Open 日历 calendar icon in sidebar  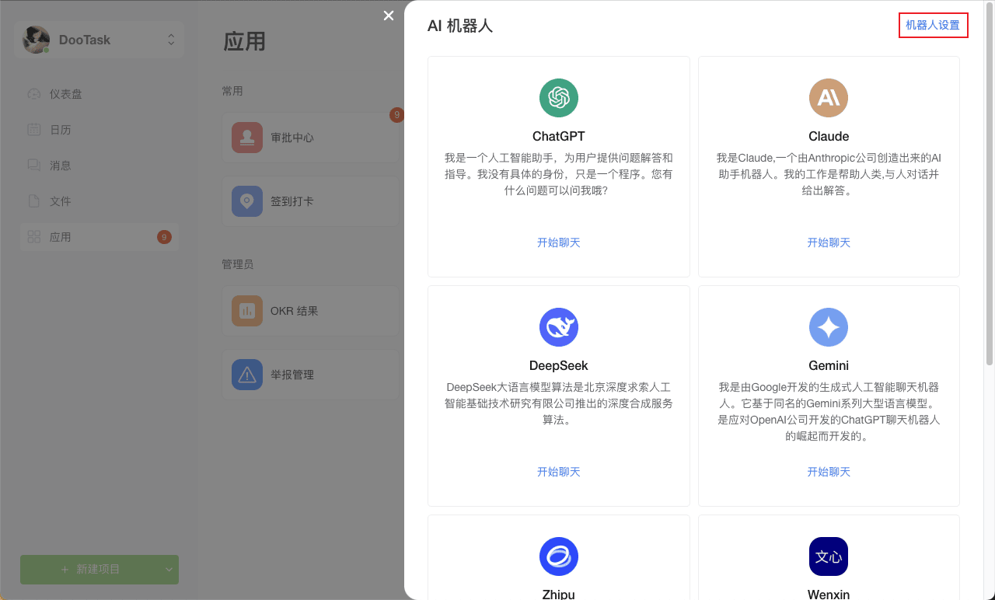click(33, 130)
